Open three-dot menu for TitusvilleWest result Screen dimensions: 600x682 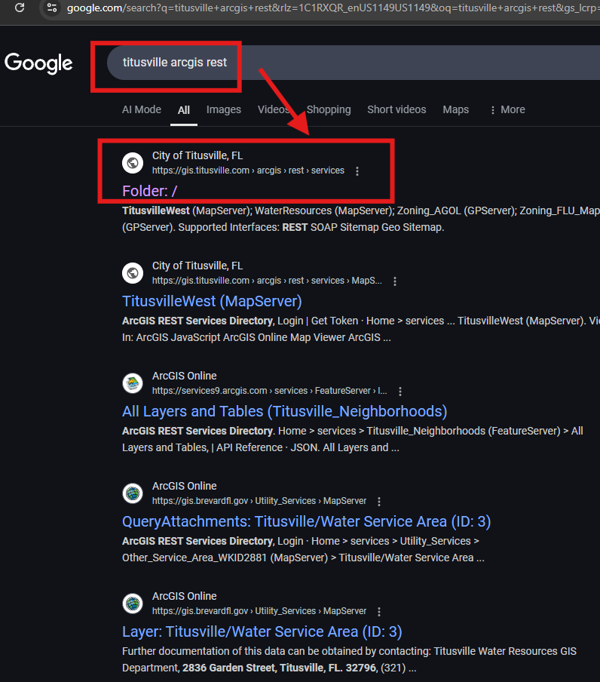point(395,281)
